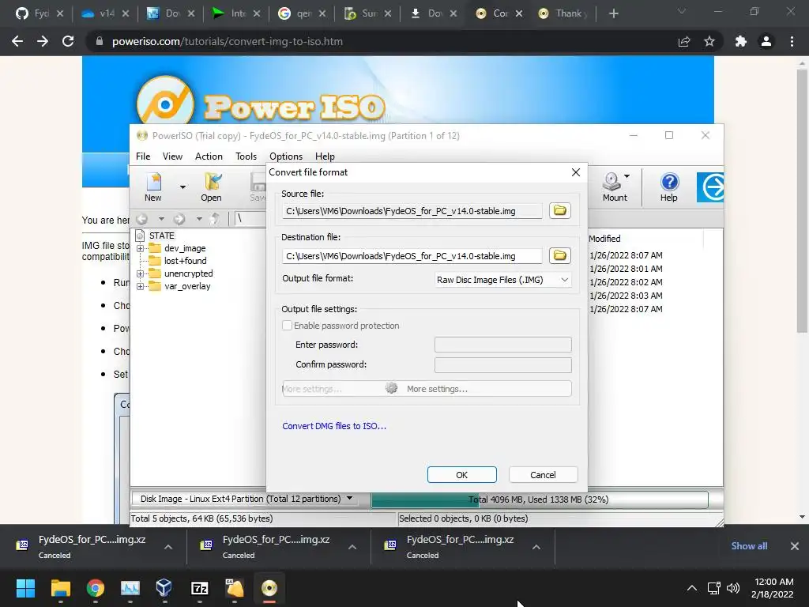The image size is (809, 607).
Task: Click the browser forward arrow
Action: 43,41
